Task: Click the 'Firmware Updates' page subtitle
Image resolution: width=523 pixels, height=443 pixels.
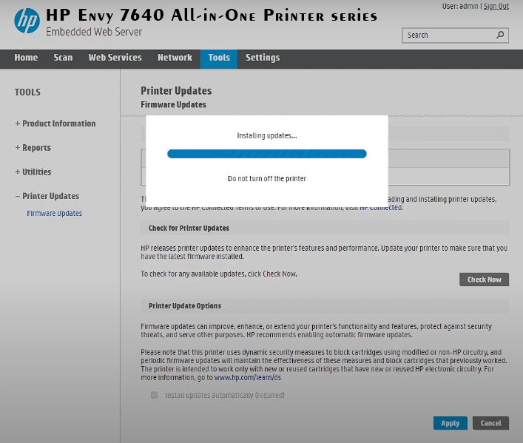Action: [x=173, y=105]
